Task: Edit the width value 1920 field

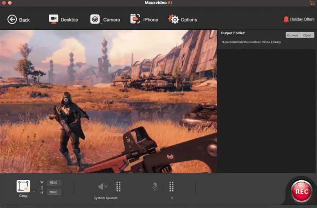Action: (54, 182)
